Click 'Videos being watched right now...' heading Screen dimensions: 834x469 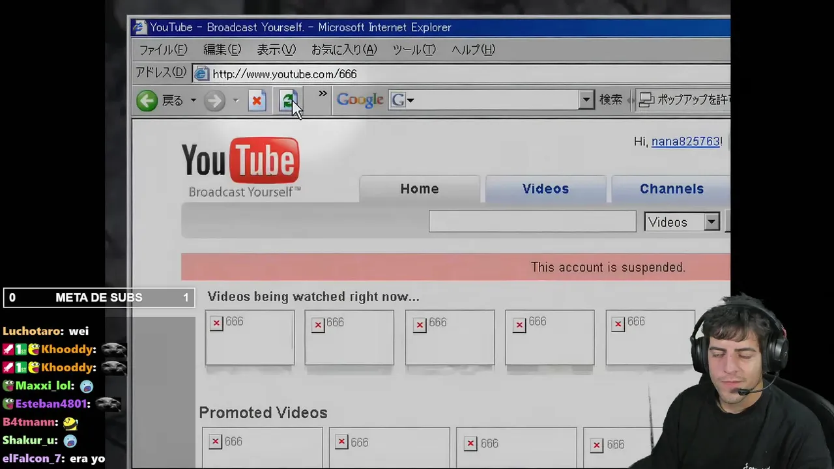click(313, 296)
